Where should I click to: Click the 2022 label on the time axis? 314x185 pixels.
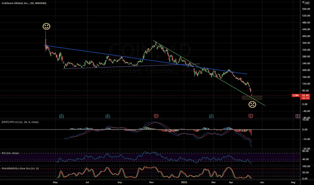pyautogui.click(x=184, y=182)
